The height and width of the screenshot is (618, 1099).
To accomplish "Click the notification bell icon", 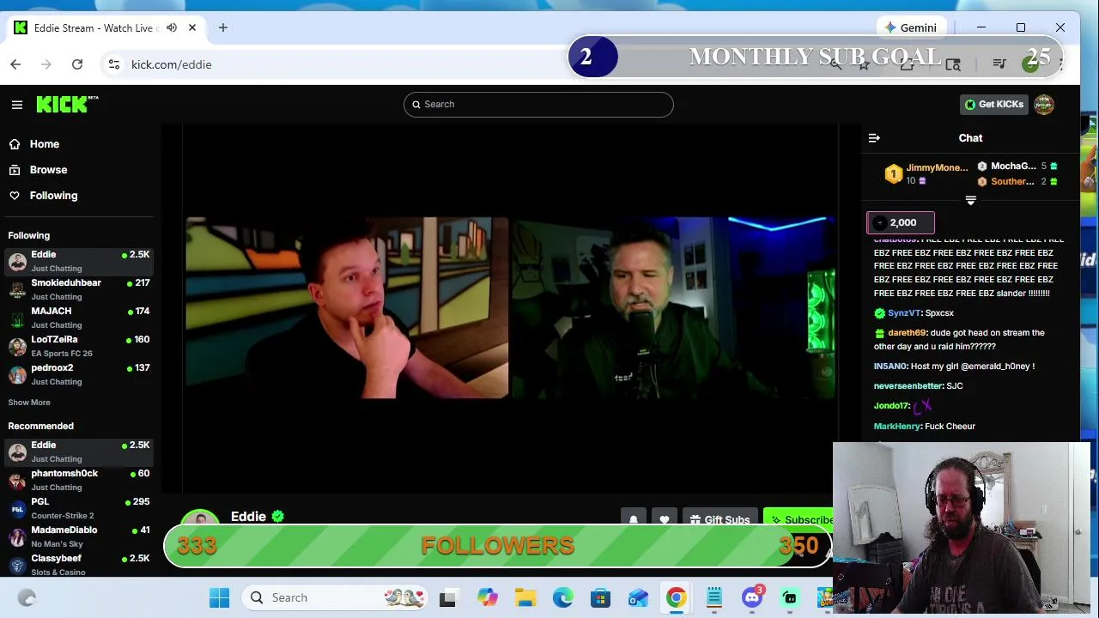I will (634, 519).
